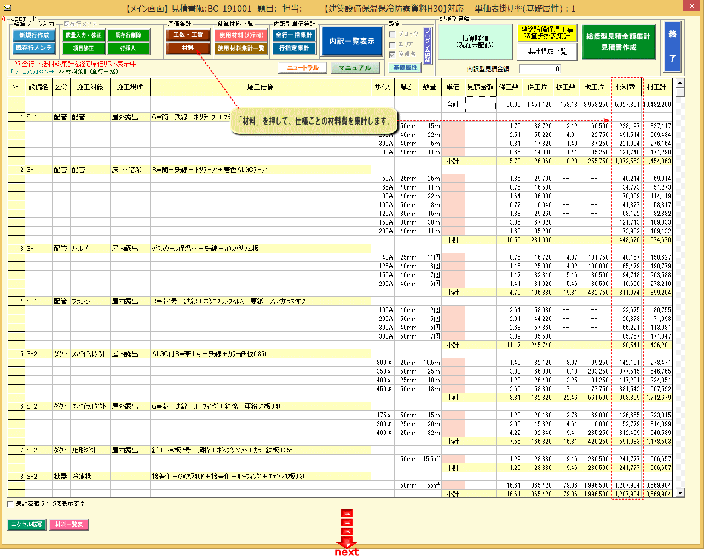Click the ニュートラル button
This screenshot has width=704, height=556.
(303, 68)
